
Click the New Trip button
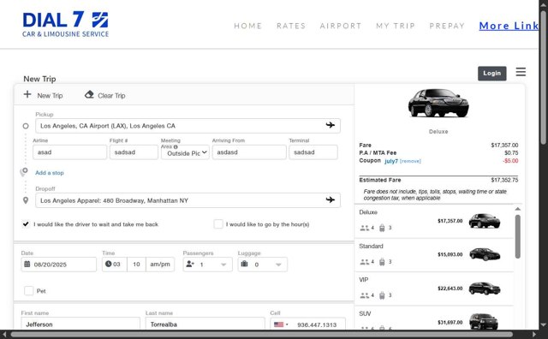click(x=43, y=95)
